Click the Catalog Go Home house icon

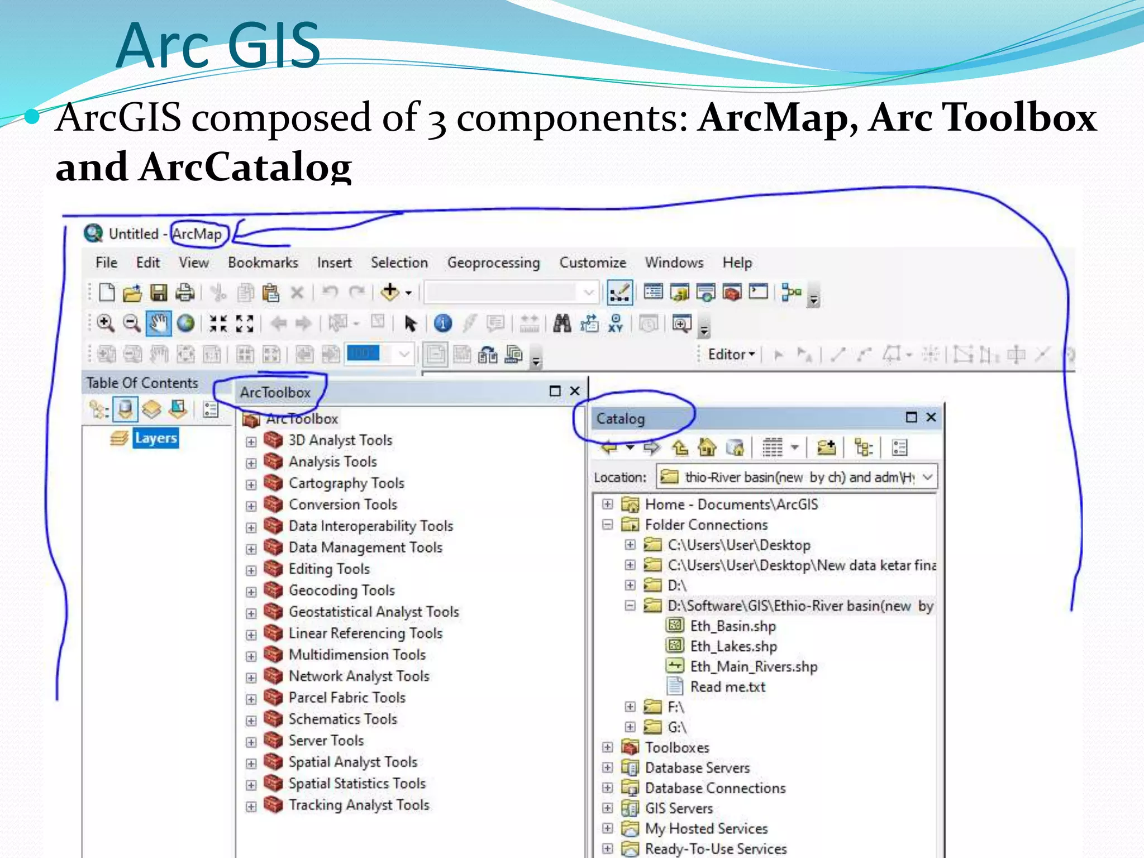[x=707, y=447]
